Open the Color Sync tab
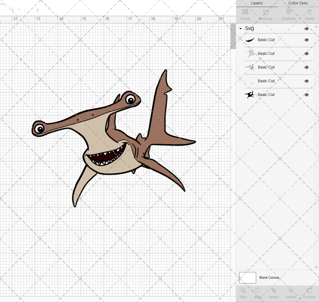 298,3
